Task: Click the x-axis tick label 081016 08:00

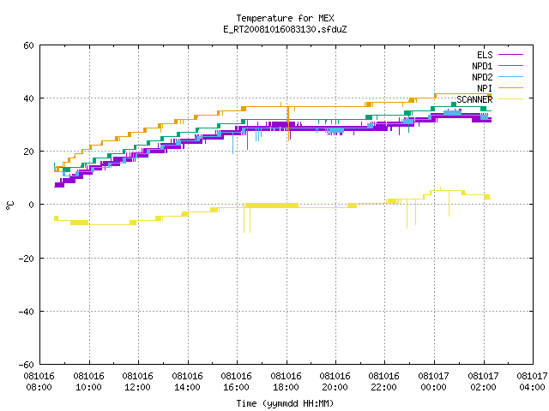Action: [x=39, y=382]
